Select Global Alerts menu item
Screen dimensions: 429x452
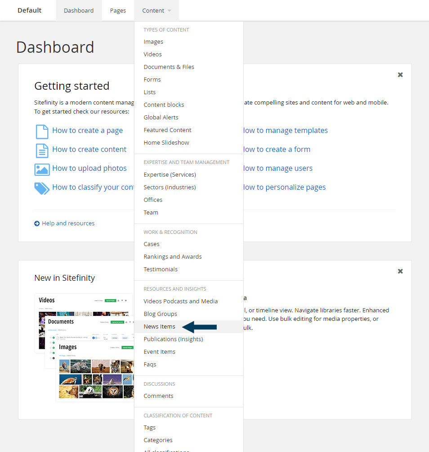[x=161, y=117]
